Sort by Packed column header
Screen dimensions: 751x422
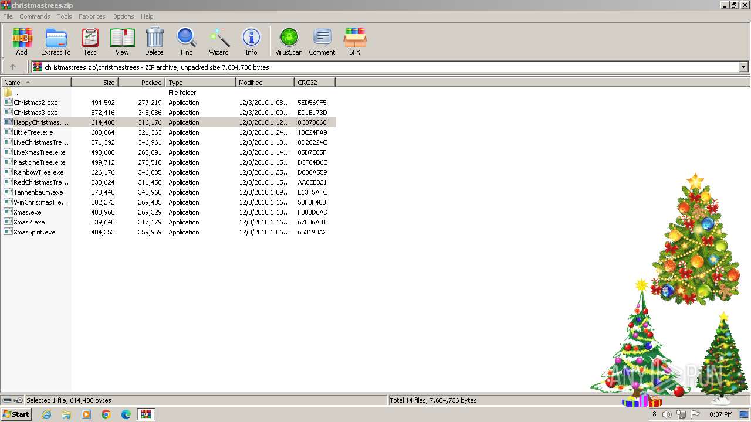[x=142, y=83]
